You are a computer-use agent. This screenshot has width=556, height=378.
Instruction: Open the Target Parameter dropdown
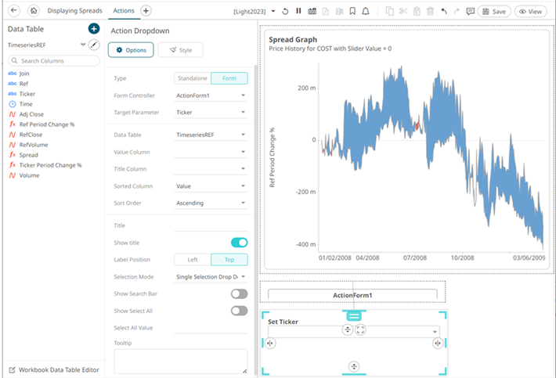coord(211,112)
